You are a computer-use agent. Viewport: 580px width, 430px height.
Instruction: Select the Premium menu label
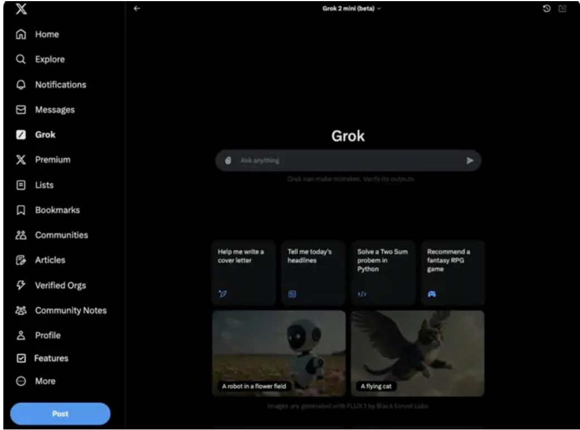pos(52,160)
